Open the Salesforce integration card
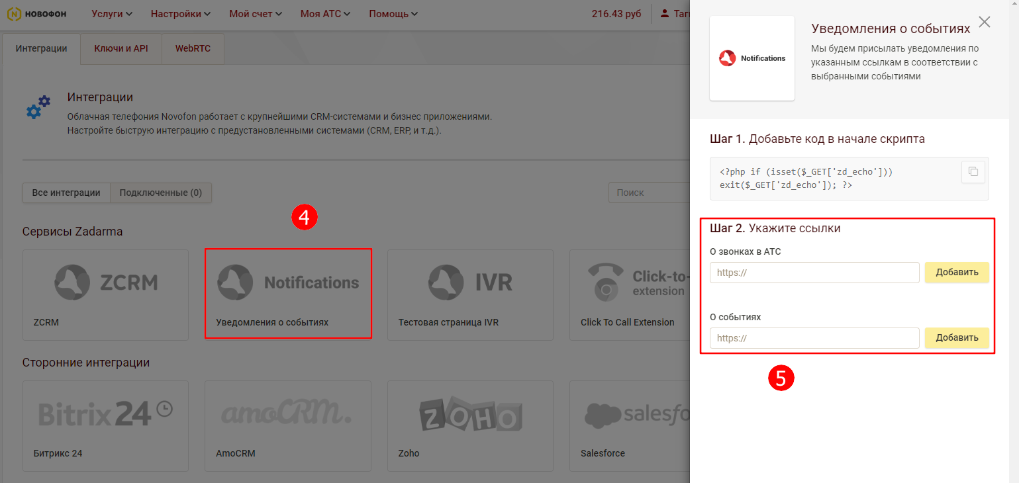Screen dimensions: 1019x483 [630, 425]
